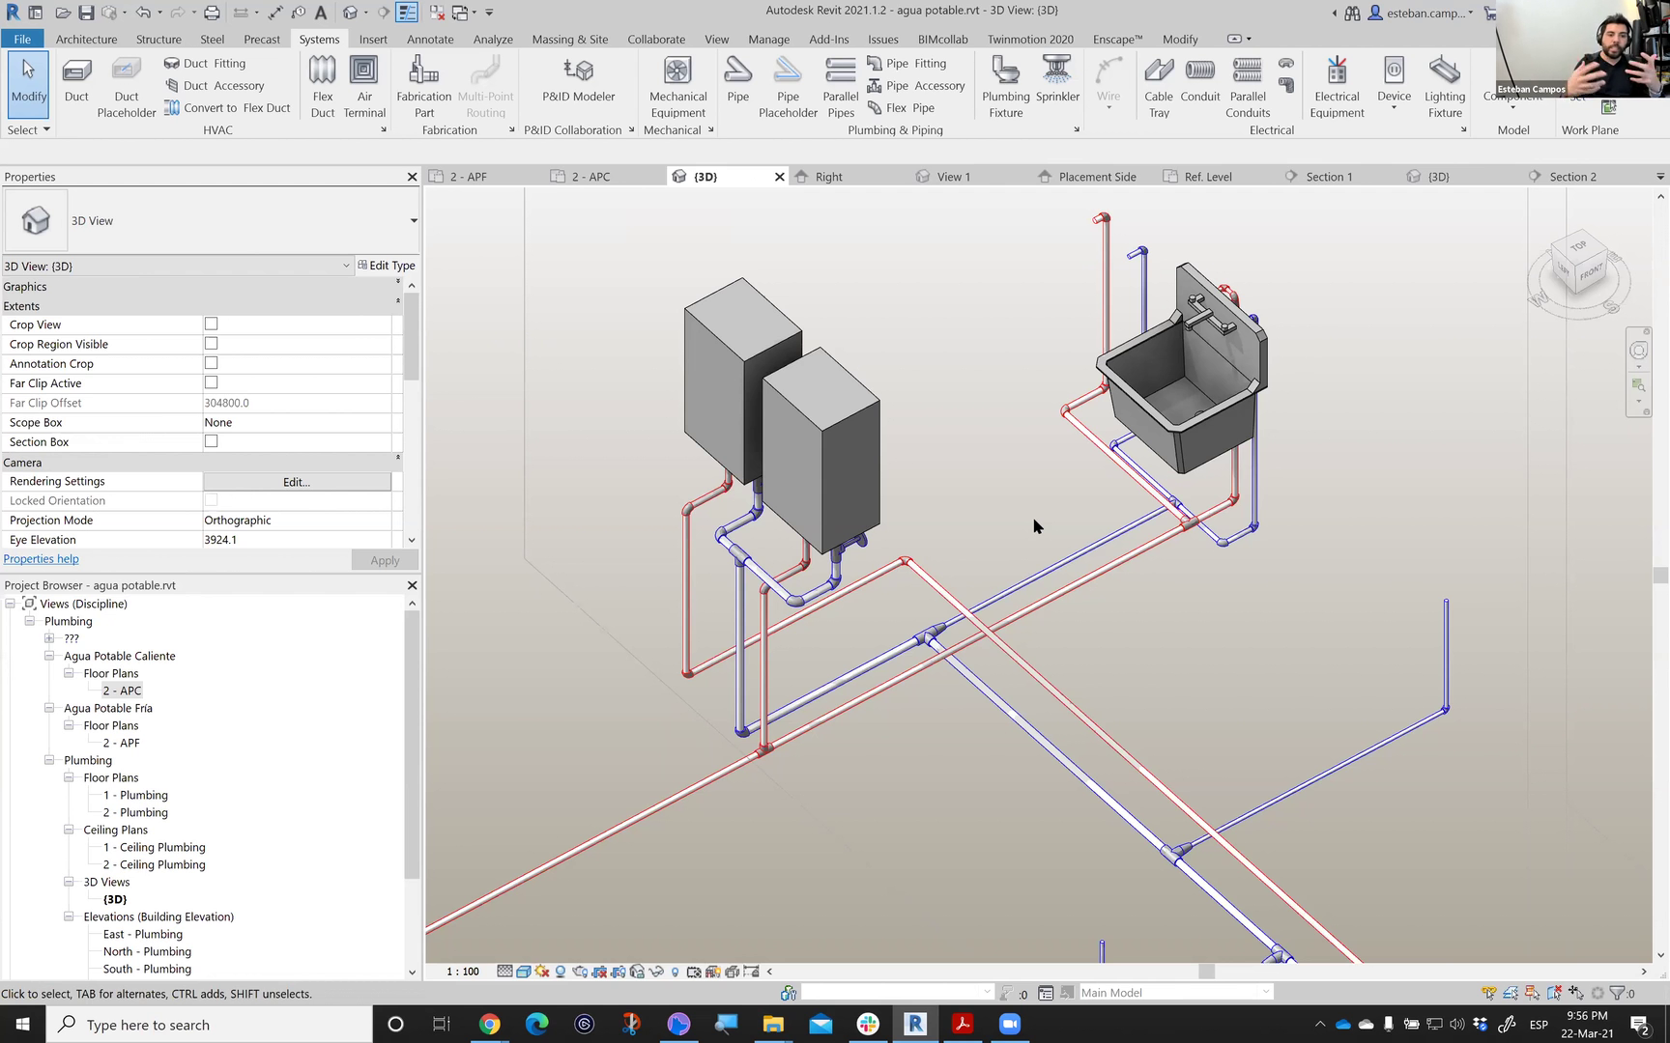Click the Pipe tool in ribbon
The width and height of the screenshot is (1670, 1043).
(737, 81)
